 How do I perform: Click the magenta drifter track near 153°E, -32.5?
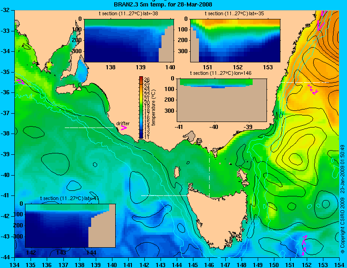(321, 20)
